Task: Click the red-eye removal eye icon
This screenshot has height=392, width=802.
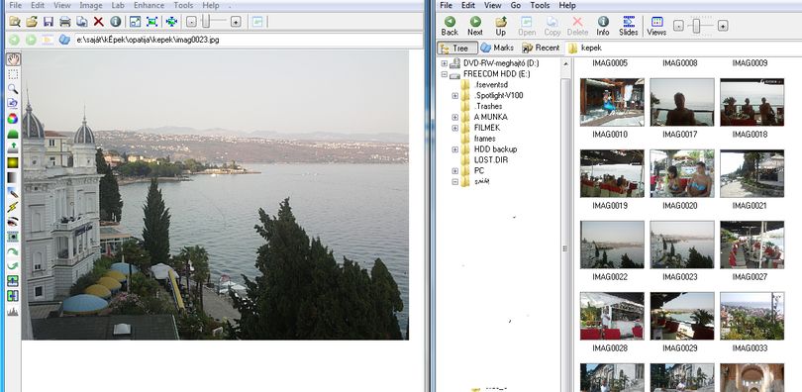Action: (13, 222)
